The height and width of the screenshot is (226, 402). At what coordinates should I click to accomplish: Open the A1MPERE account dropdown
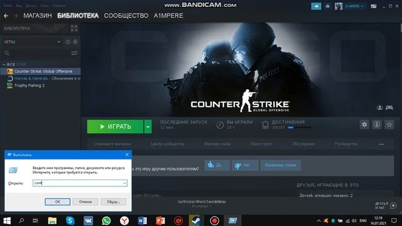point(354,6)
